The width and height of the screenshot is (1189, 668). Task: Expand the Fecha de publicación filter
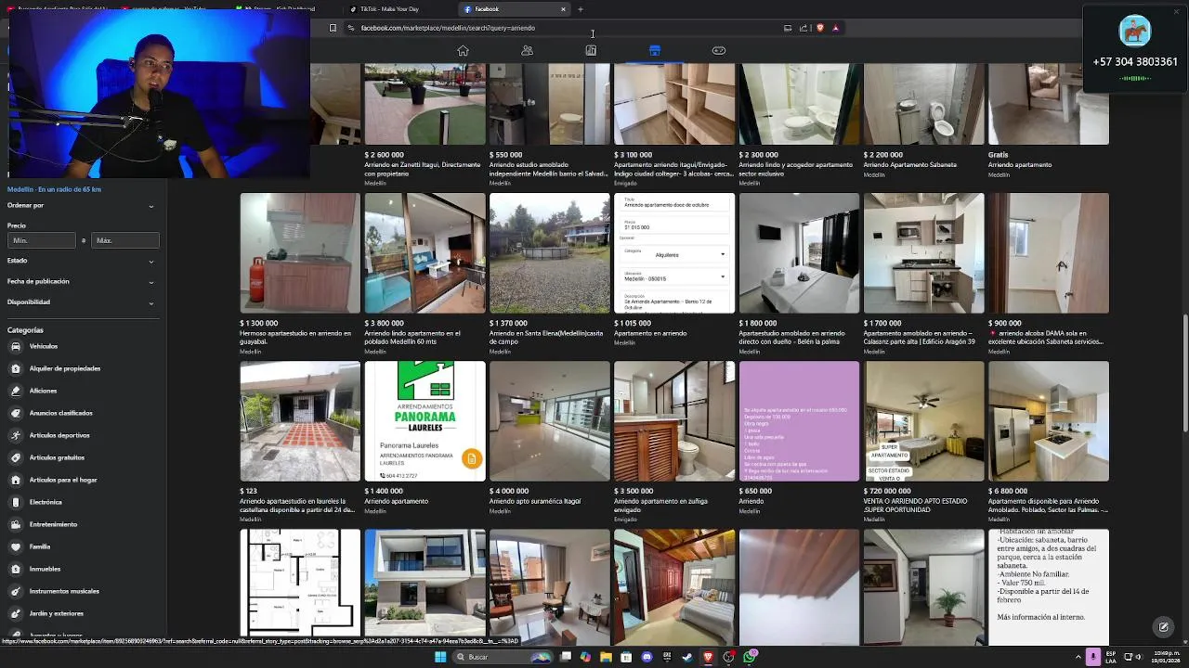coord(82,281)
